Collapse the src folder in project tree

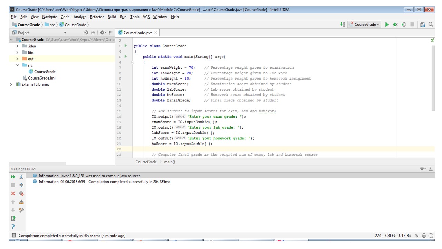click(17, 65)
